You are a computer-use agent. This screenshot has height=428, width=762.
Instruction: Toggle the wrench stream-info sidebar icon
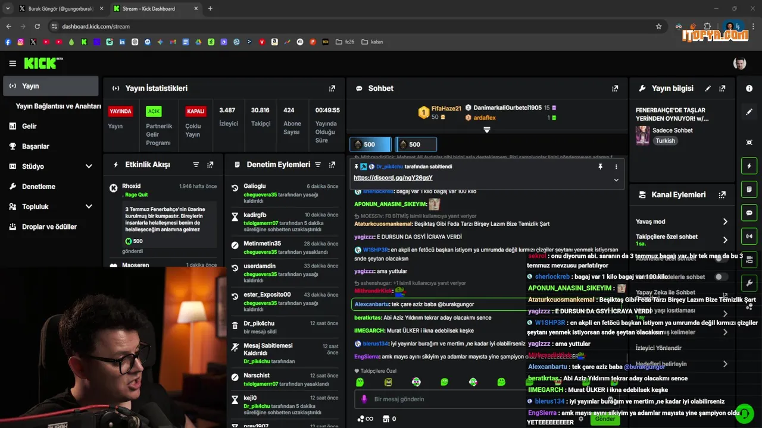749,282
